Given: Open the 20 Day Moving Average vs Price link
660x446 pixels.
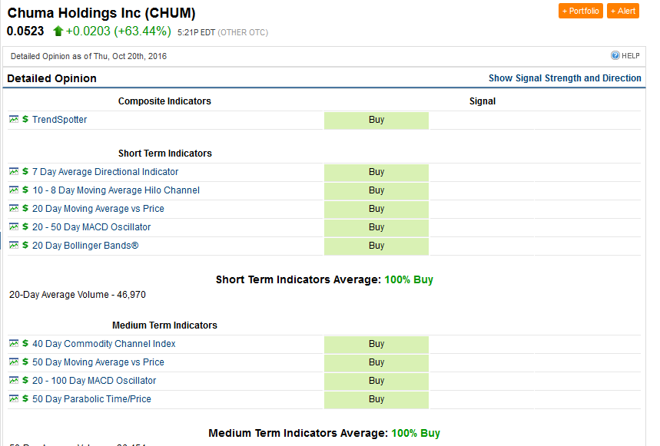Looking at the screenshot, I should tap(98, 209).
